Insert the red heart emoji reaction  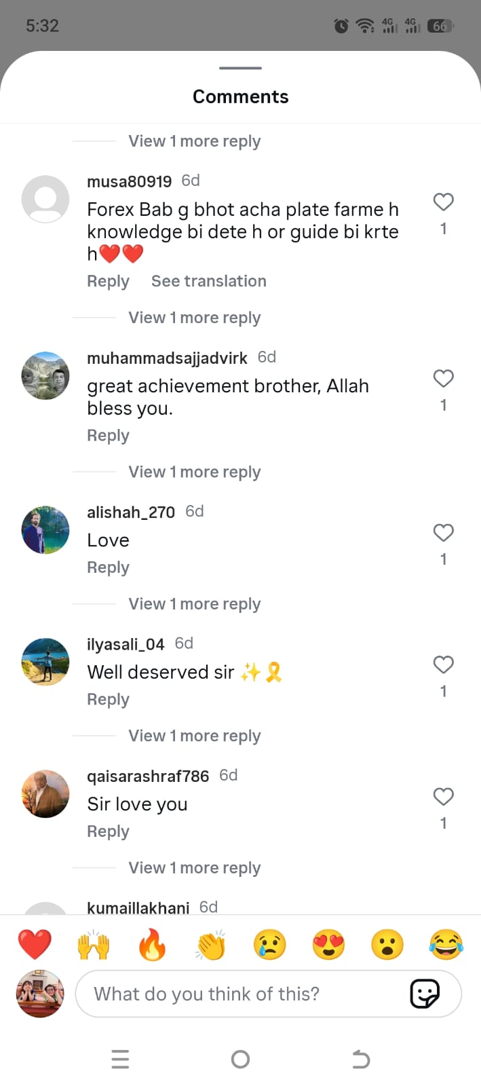(35, 945)
